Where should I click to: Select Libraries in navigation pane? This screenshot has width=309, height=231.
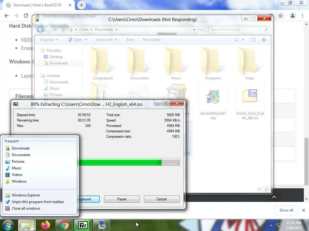click(x=53, y=75)
